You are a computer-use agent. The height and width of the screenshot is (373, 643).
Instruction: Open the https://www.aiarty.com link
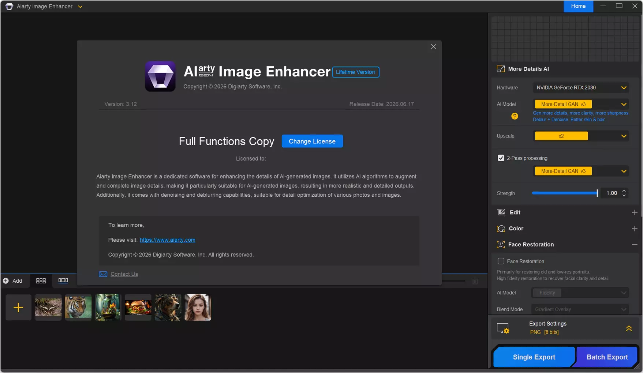168,240
